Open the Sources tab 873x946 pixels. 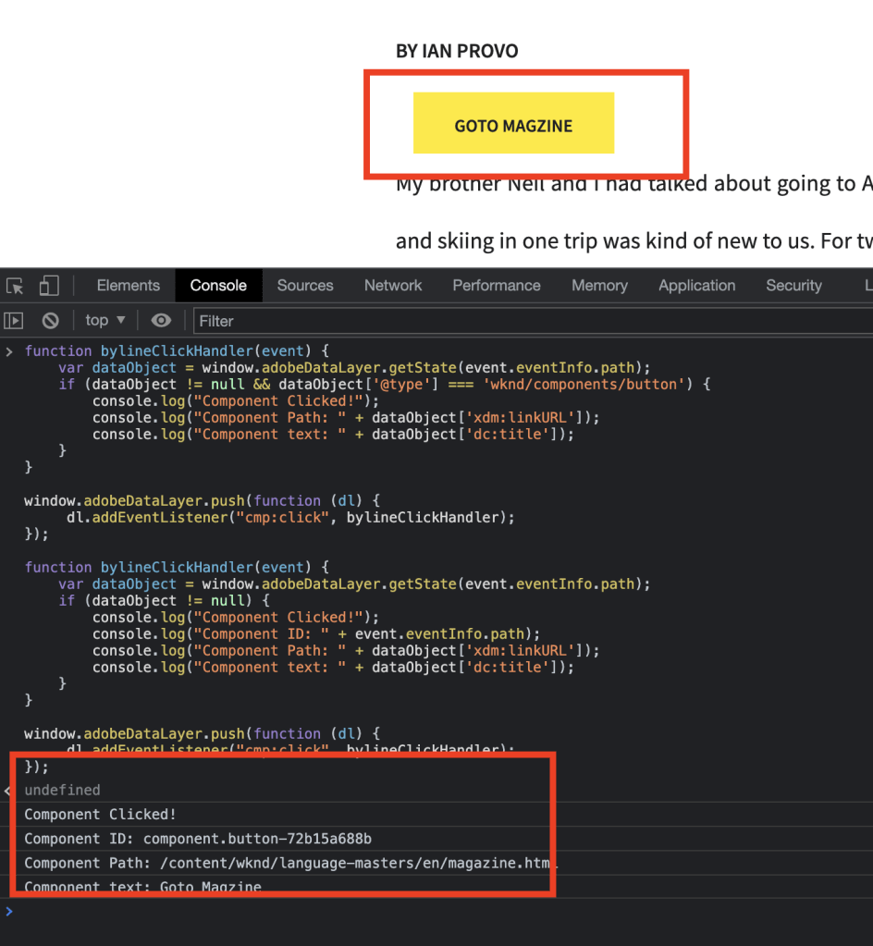pos(304,286)
